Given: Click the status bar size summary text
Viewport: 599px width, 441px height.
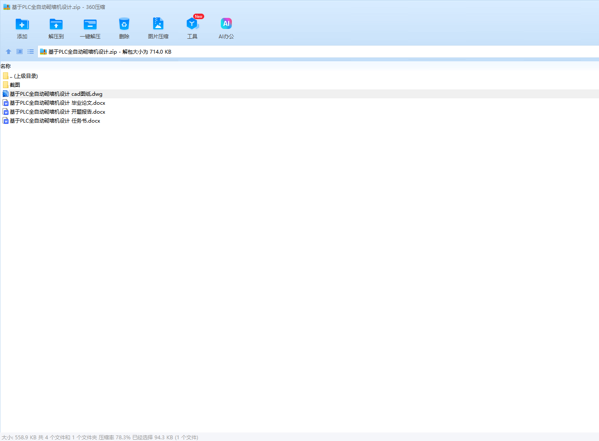Looking at the screenshot, I should coord(100,437).
